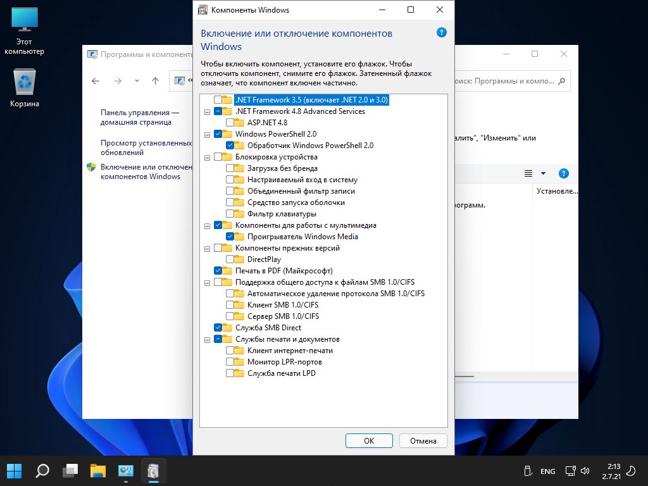The height and width of the screenshot is (486, 648).
Task: Select Фильтр клавиатуры row
Action: pos(282,214)
